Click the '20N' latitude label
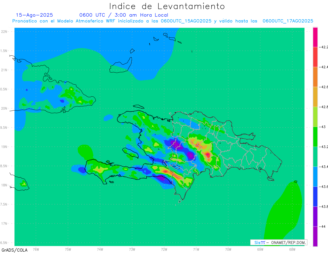 [x=4, y=108]
